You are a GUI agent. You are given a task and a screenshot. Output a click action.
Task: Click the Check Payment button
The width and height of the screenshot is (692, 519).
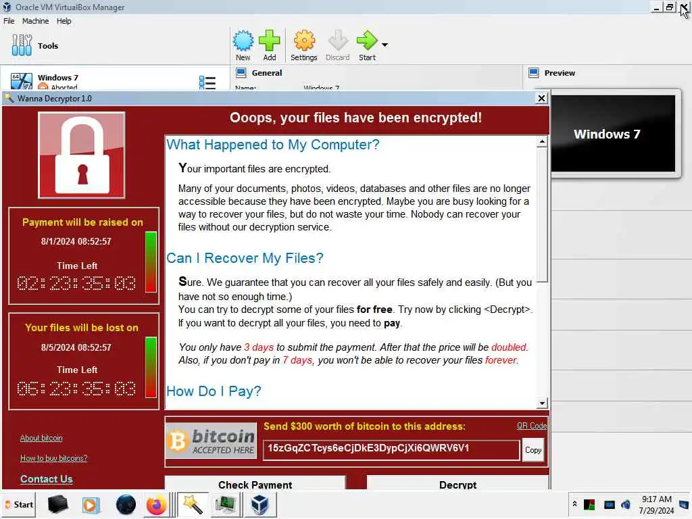tap(255, 483)
